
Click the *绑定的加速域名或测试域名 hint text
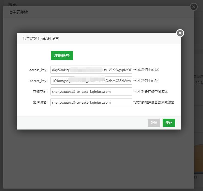(x=154, y=102)
